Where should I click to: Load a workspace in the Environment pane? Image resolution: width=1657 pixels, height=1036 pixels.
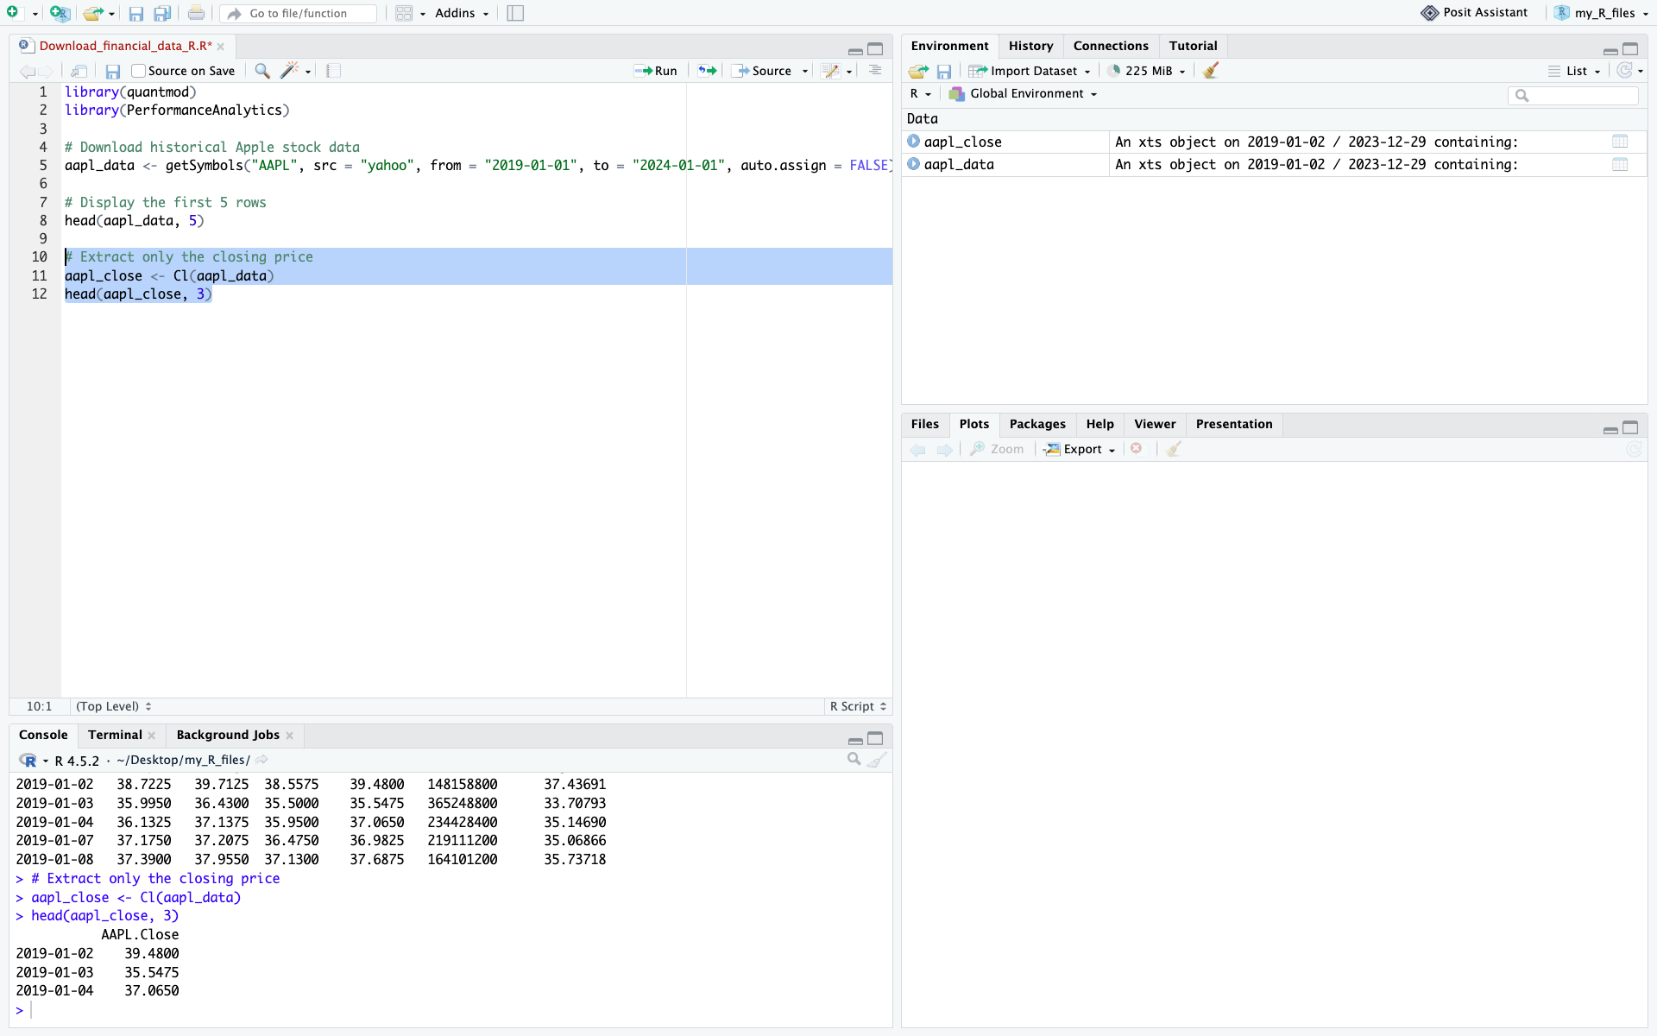point(919,71)
